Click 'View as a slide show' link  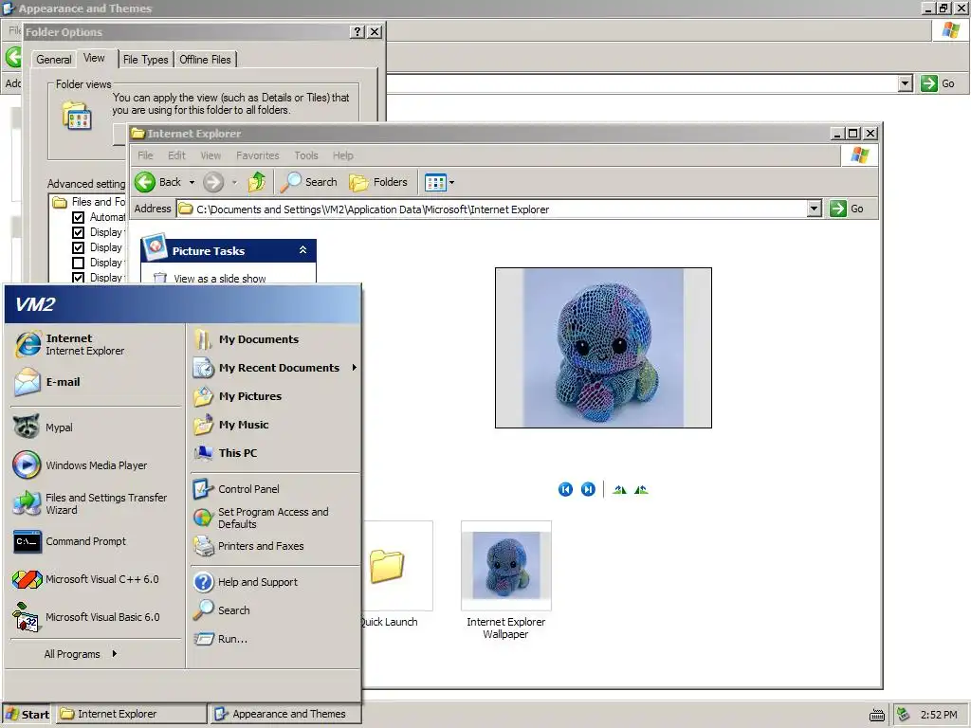click(220, 279)
